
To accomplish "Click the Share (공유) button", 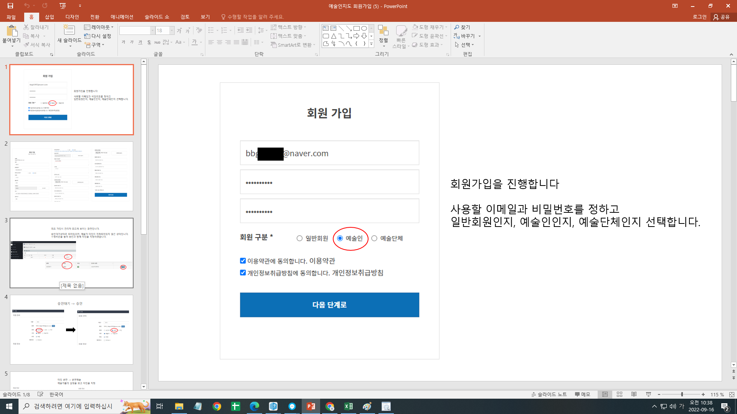I will 721,17.
